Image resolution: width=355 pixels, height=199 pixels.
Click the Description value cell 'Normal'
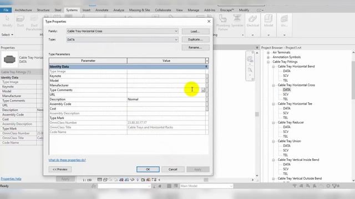pos(166,99)
